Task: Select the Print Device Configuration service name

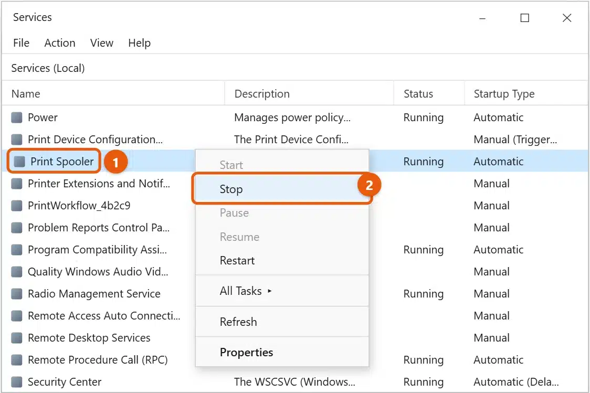Action: pyautogui.click(x=95, y=140)
